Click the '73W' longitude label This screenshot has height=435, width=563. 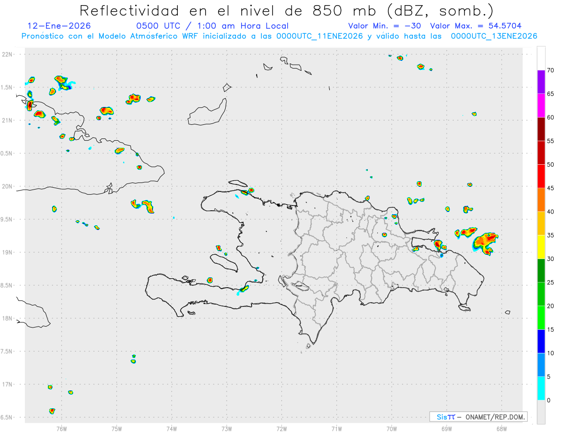(227, 428)
